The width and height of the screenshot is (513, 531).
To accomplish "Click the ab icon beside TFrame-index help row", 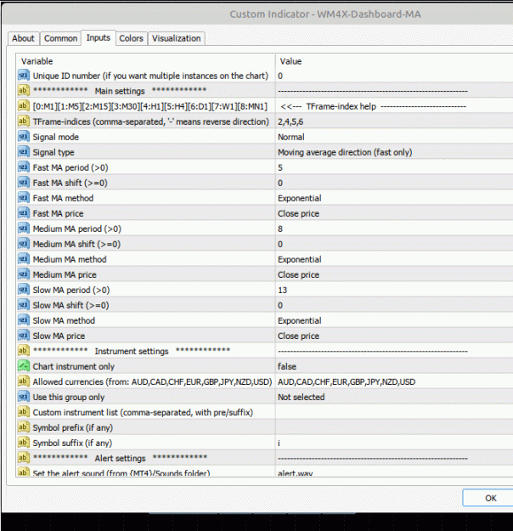I will coord(24,106).
